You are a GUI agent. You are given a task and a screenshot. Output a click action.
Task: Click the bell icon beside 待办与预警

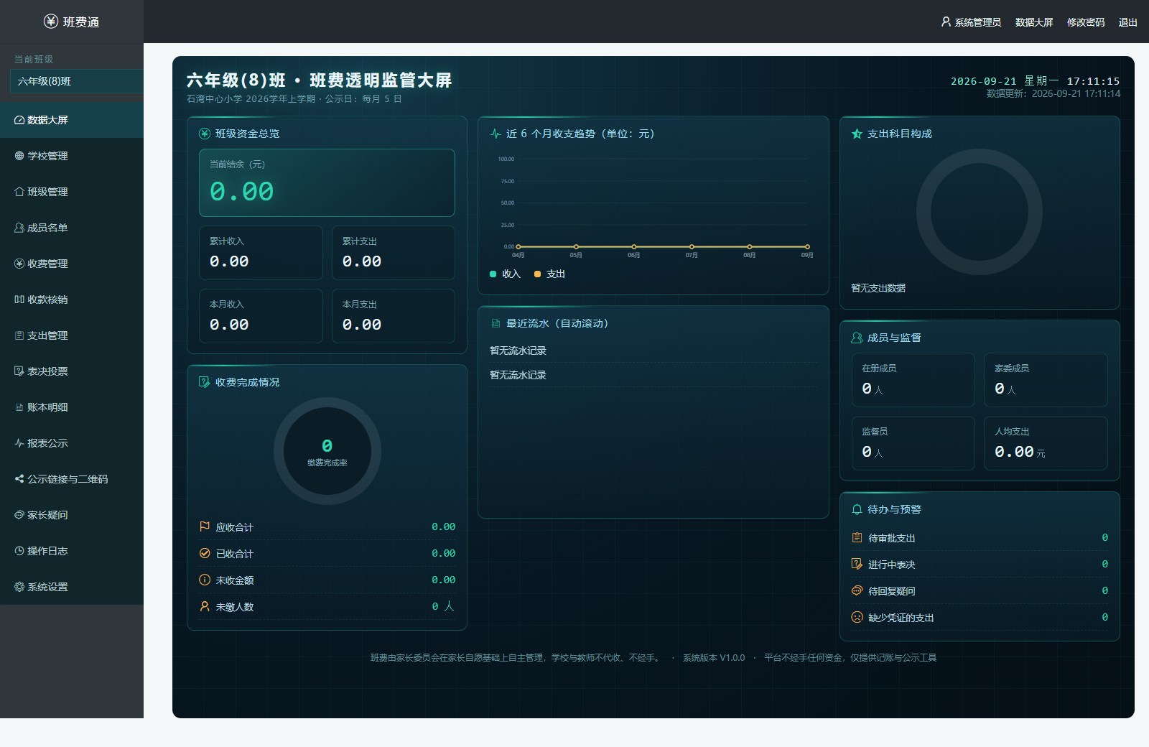(857, 509)
